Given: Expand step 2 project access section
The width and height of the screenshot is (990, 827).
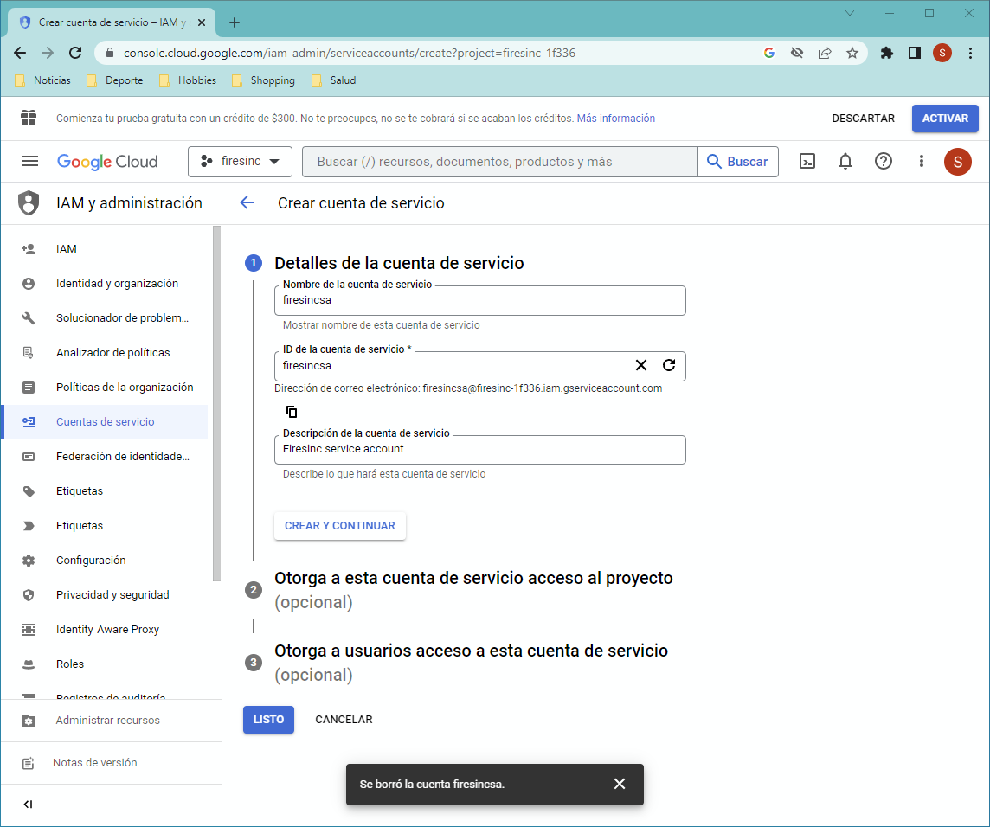Looking at the screenshot, I should click(473, 590).
